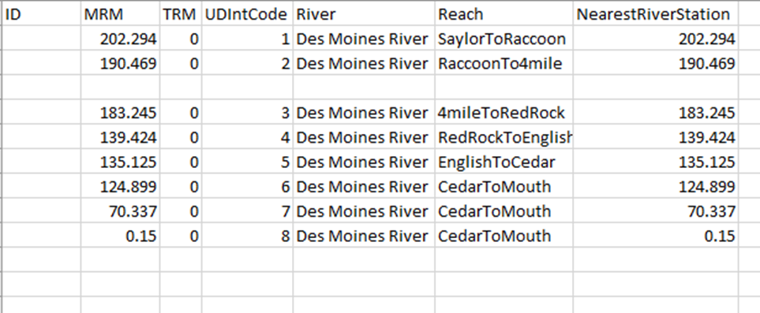Select the RedRockToEnglish reach cell
This screenshot has height=313, width=760.
click(504, 138)
